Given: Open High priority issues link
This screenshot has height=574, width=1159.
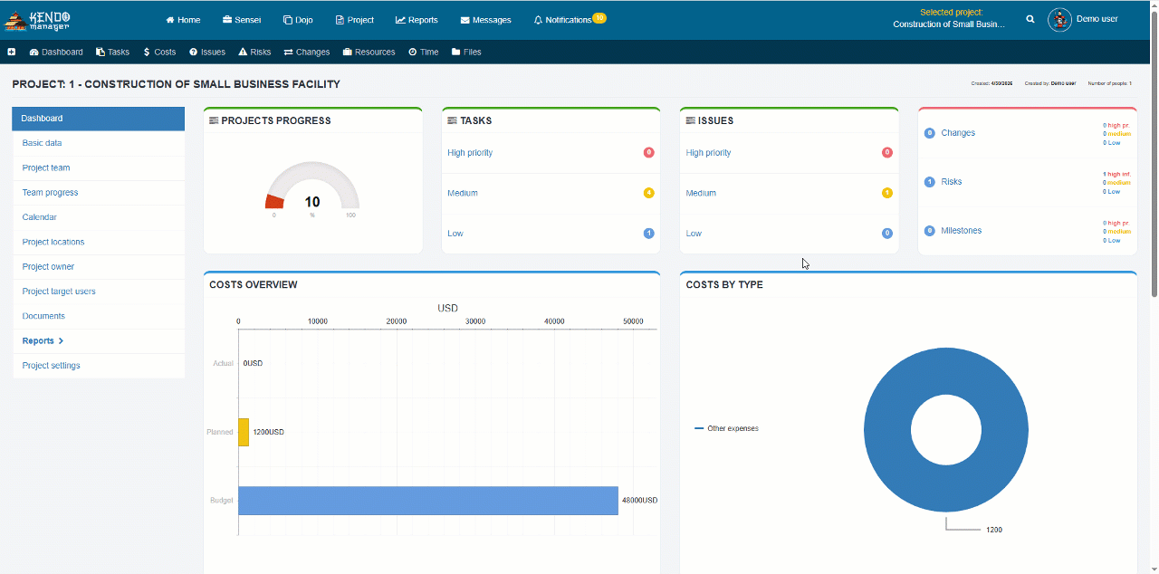Looking at the screenshot, I should [708, 153].
